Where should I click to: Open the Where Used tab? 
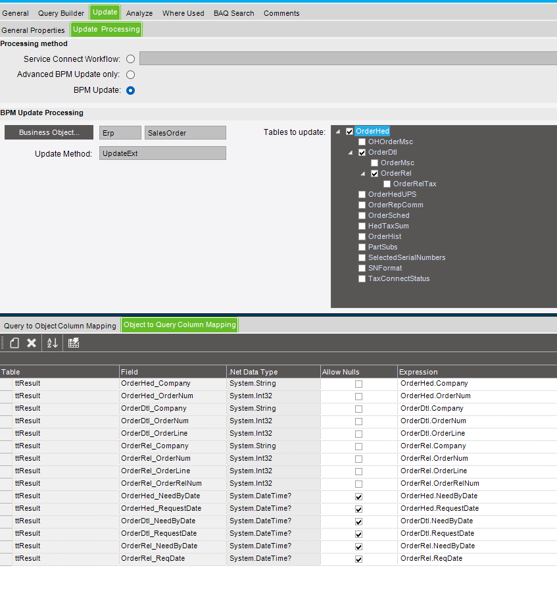point(183,13)
